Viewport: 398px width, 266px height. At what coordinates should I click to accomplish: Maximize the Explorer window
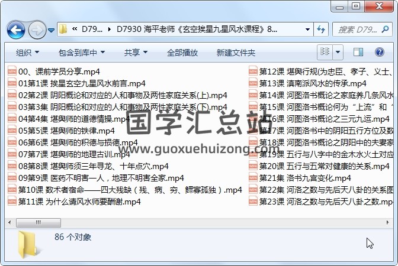coord(356,7)
